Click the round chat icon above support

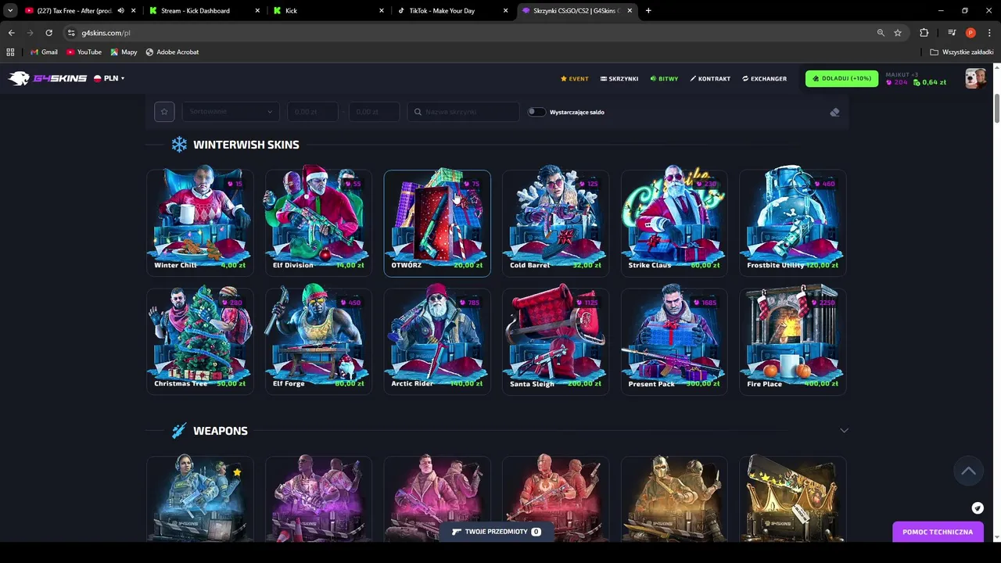pos(978,508)
